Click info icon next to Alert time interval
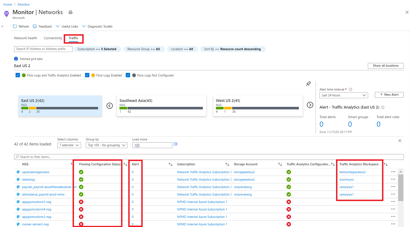The height and width of the screenshot is (227, 410). (350, 89)
